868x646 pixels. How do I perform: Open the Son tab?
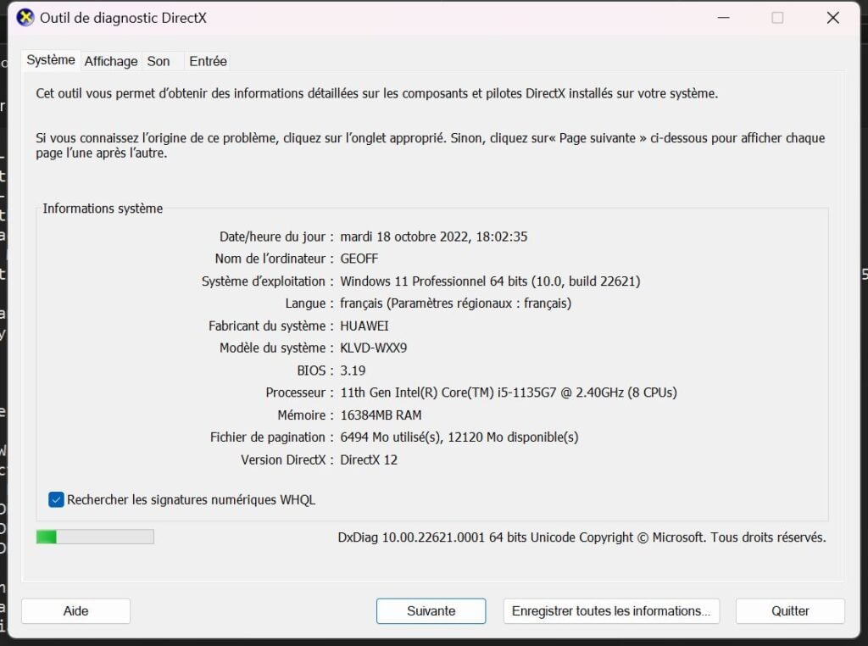[159, 61]
